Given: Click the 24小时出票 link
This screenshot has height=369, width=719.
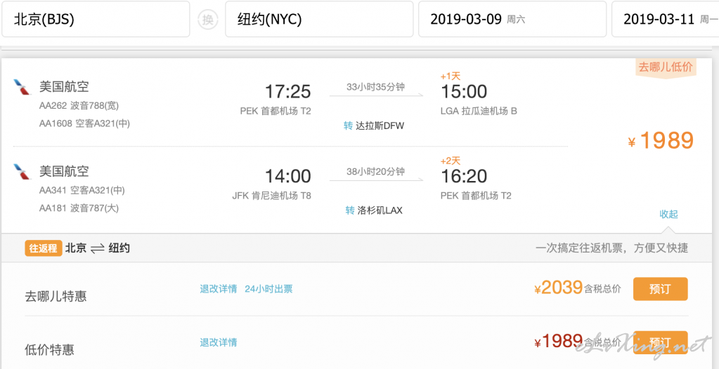Looking at the screenshot, I should (268, 289).
